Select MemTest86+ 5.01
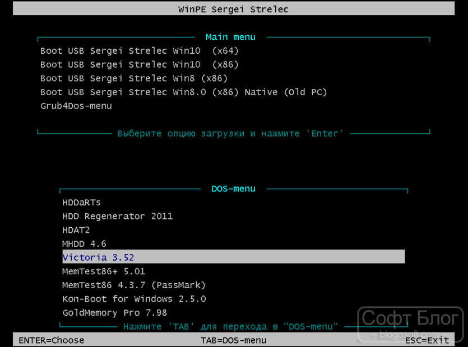 (x=104, y=271)
